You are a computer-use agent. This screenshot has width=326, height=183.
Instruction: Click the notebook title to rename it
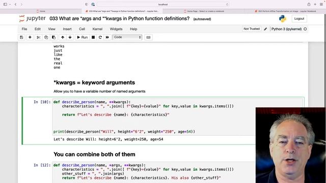(x=120, y=19)
